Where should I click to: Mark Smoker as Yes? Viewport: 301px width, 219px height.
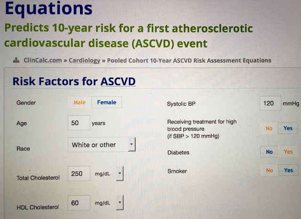288,170
